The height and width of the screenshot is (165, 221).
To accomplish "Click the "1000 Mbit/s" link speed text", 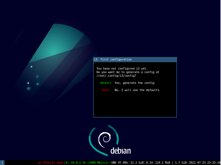I will 98,163.
